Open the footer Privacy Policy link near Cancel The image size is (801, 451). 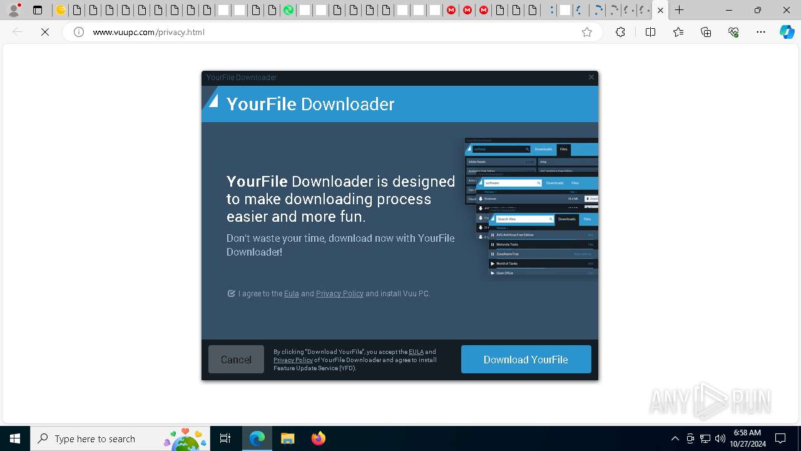(x=293, y=360)
